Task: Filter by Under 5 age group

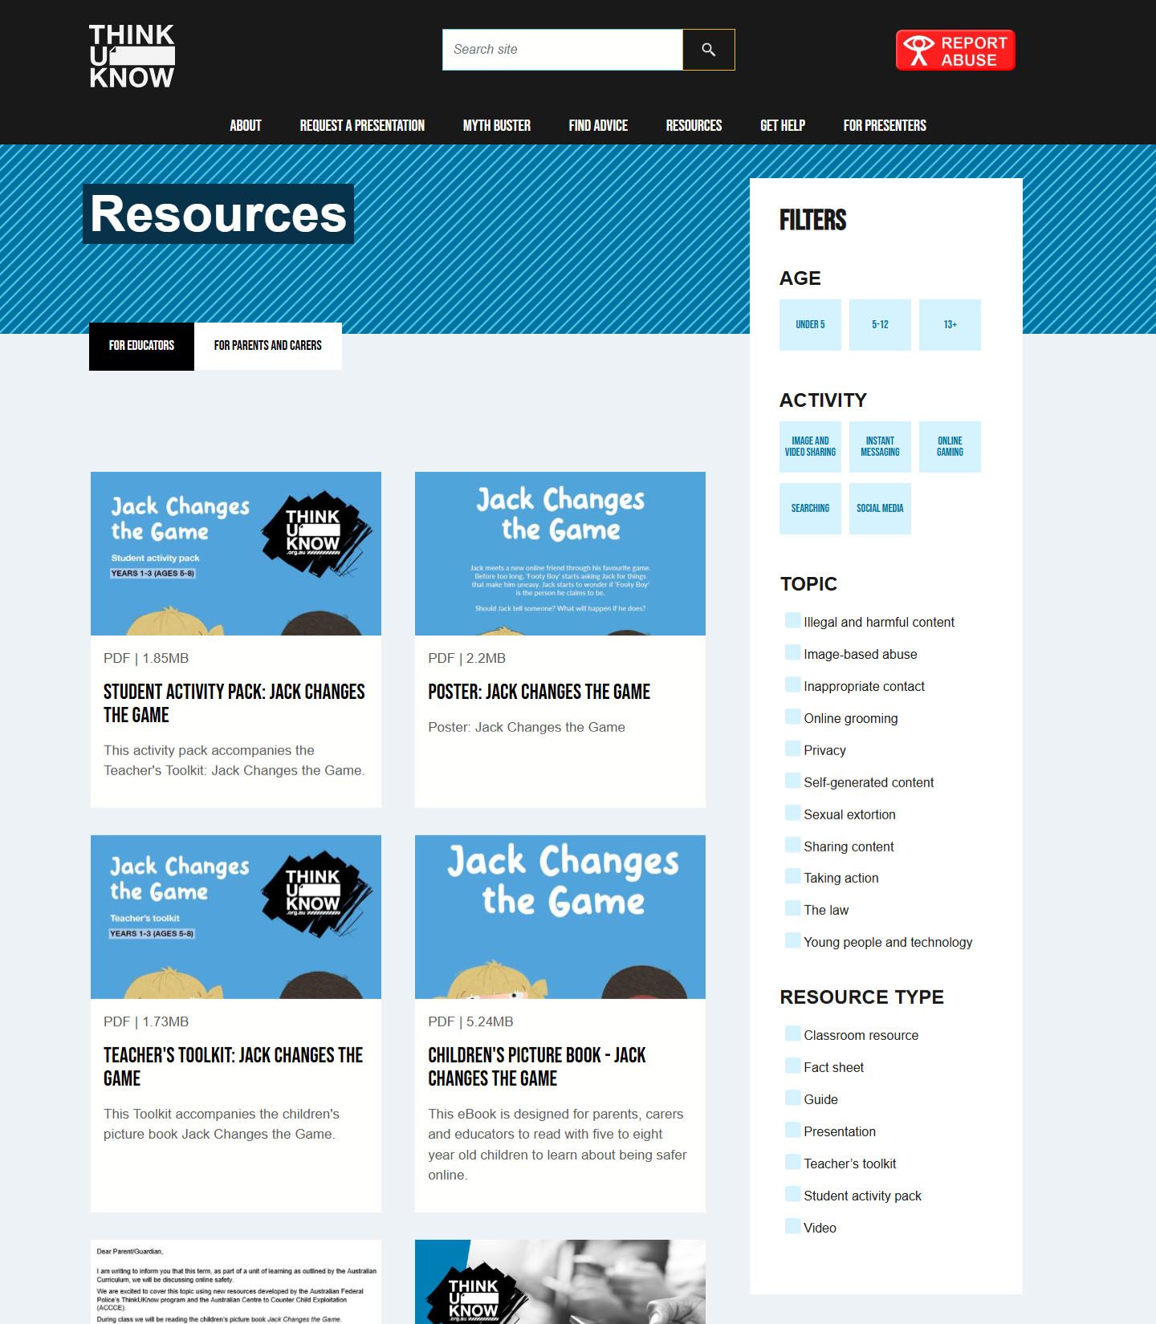Action: (810, 325)
